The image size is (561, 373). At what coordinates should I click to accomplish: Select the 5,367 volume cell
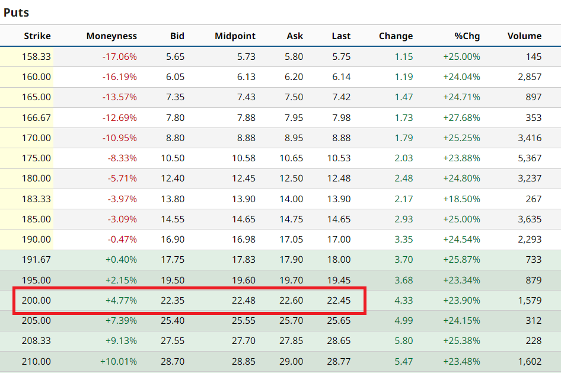(x=529, y=158)
